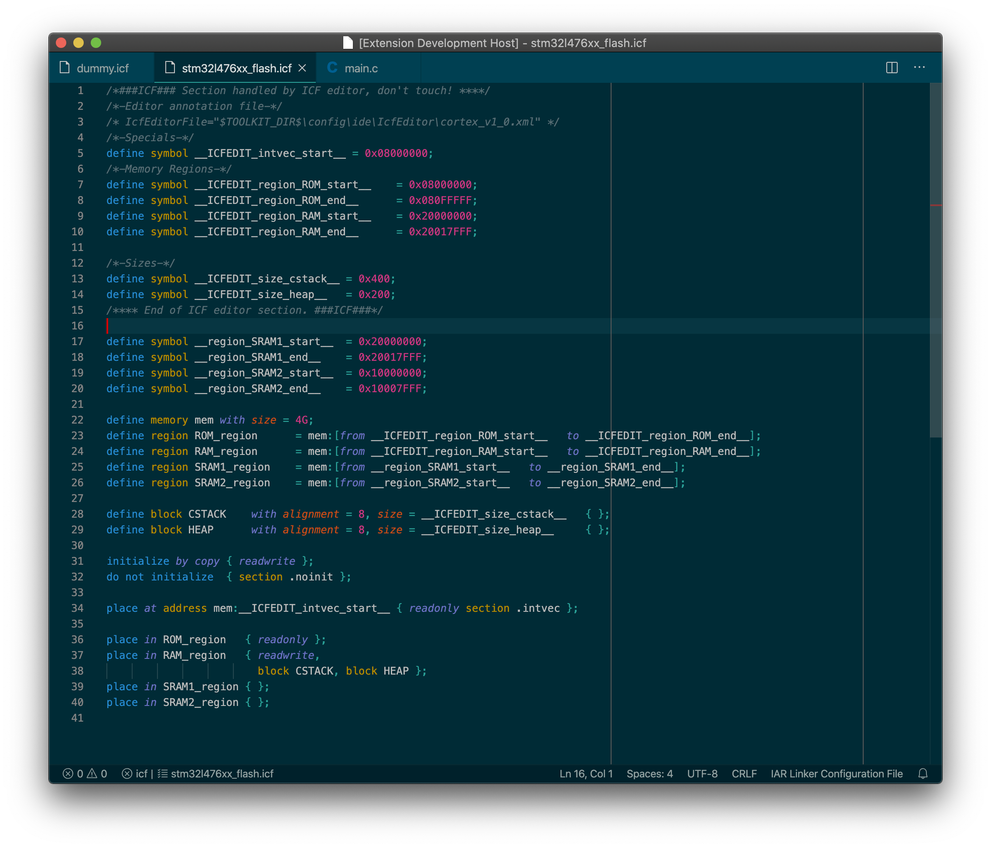Click the comment '/*-Sizes-*/'
This screenshot has height=848, width=991.
(140, 263)
